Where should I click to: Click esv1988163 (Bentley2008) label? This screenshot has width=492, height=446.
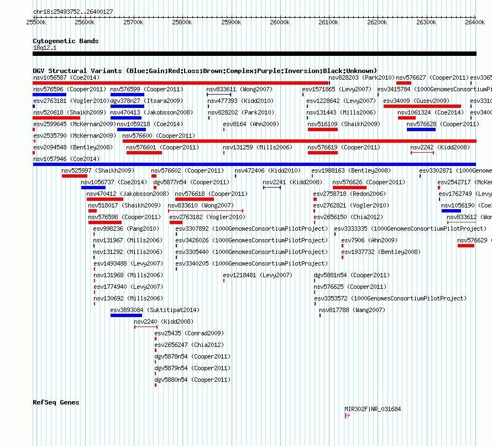351,170
